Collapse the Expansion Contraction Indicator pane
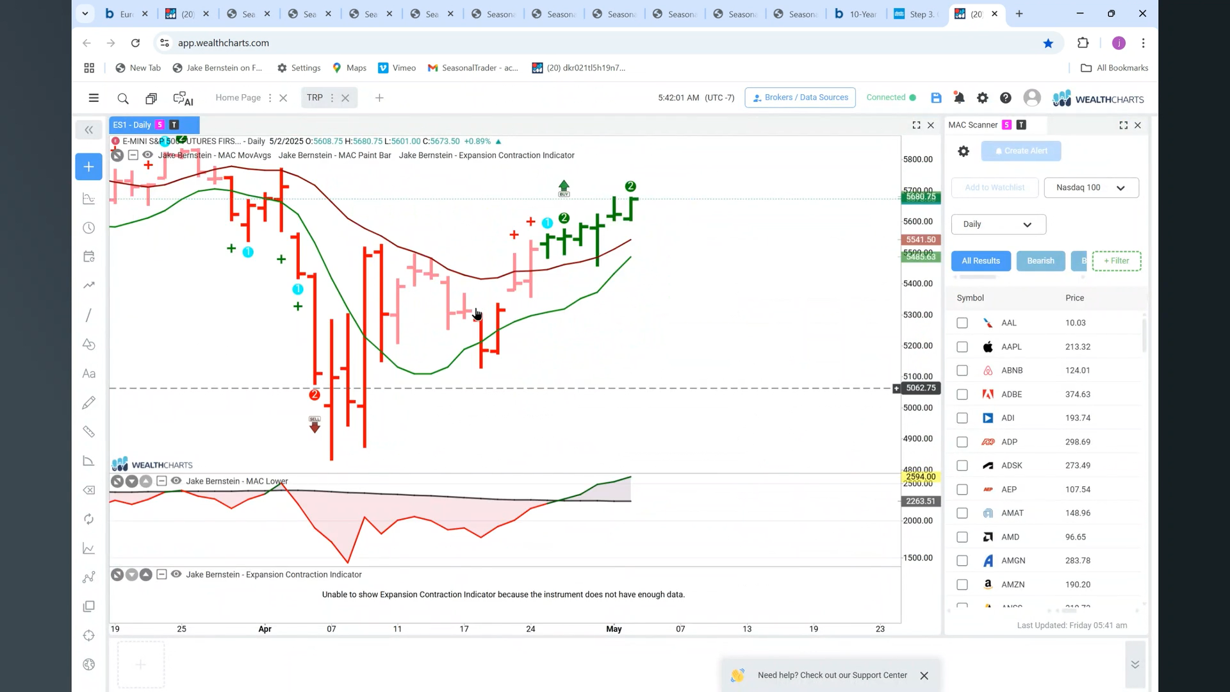Image resolution: width=1230 pixels, height=692 pixels. (x=161, y=574)
